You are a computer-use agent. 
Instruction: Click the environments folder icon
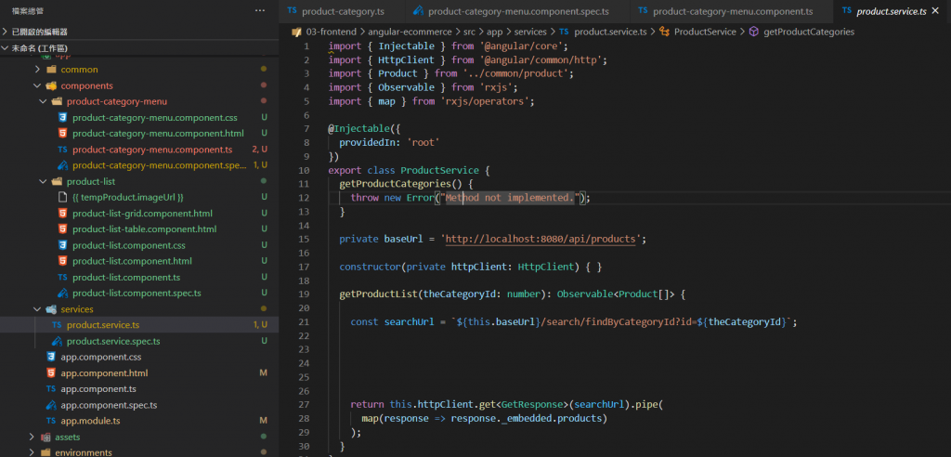(x=45, y=452)
